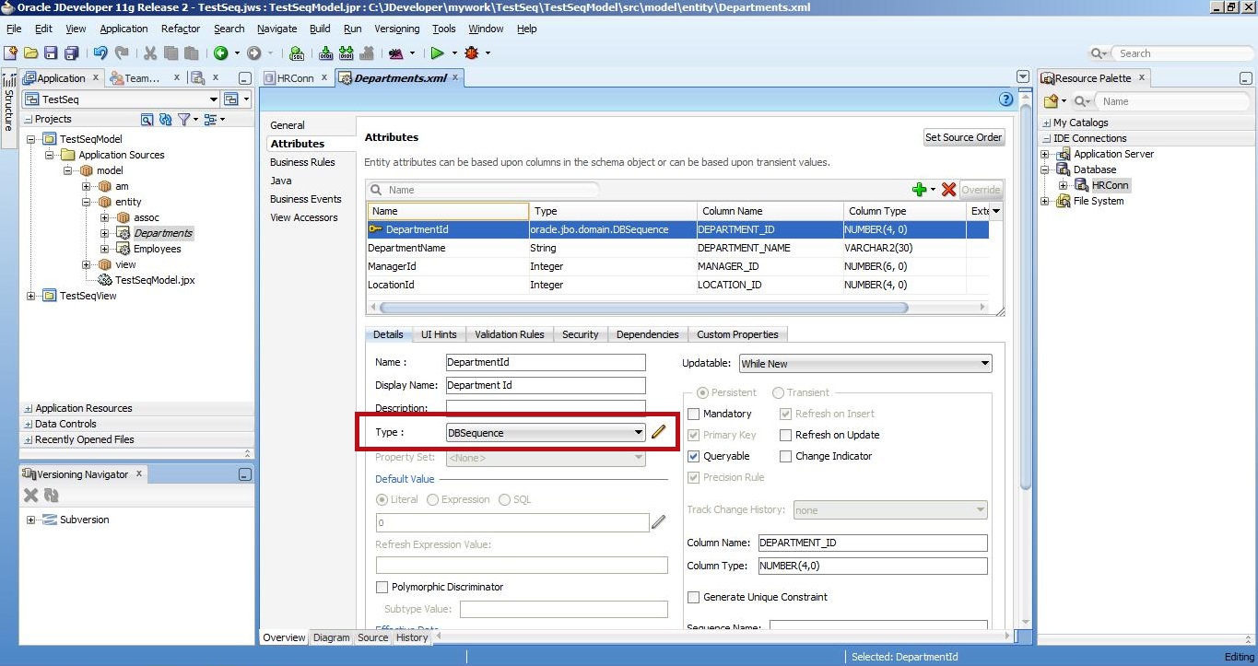Tick the Polymorphic Discriminator checkbox

382,587
